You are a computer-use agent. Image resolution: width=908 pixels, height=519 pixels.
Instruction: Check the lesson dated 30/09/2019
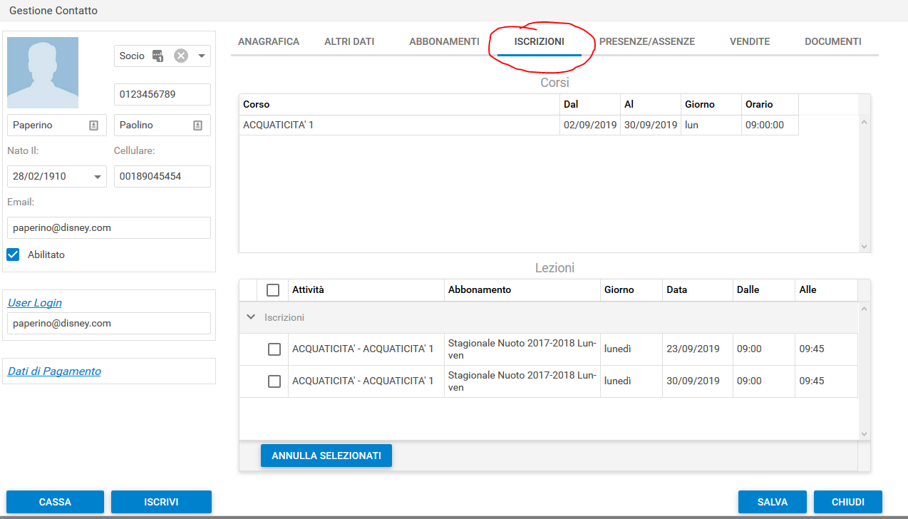pyautogui.click(x=274, y=381)
